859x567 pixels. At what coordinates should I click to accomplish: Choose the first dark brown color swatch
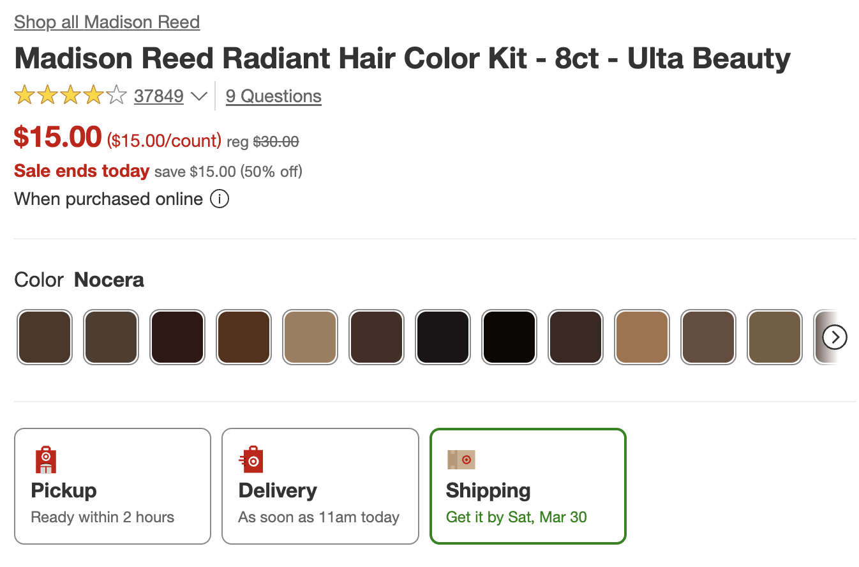point(45,337)
